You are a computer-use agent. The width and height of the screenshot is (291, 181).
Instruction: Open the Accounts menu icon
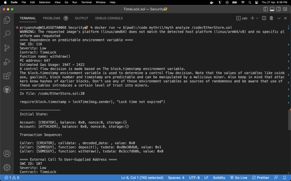pyautogui.click(x=7, y=153)
